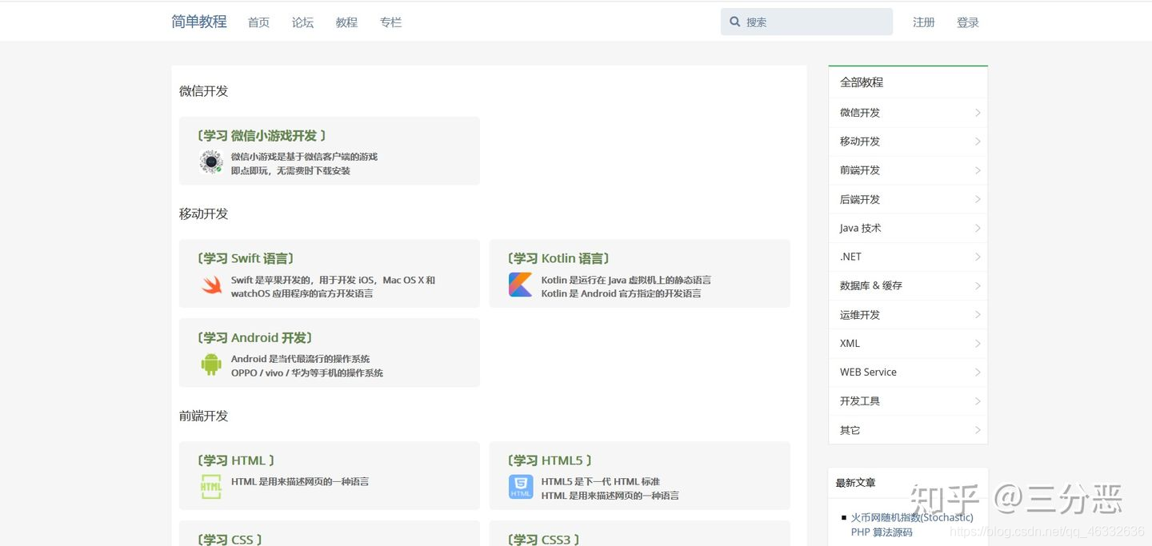This screenshot has width=1152, height=546.
Task: Select WEB Service text in sidebar
Action: pyautogui.click(x=868, y=373)
